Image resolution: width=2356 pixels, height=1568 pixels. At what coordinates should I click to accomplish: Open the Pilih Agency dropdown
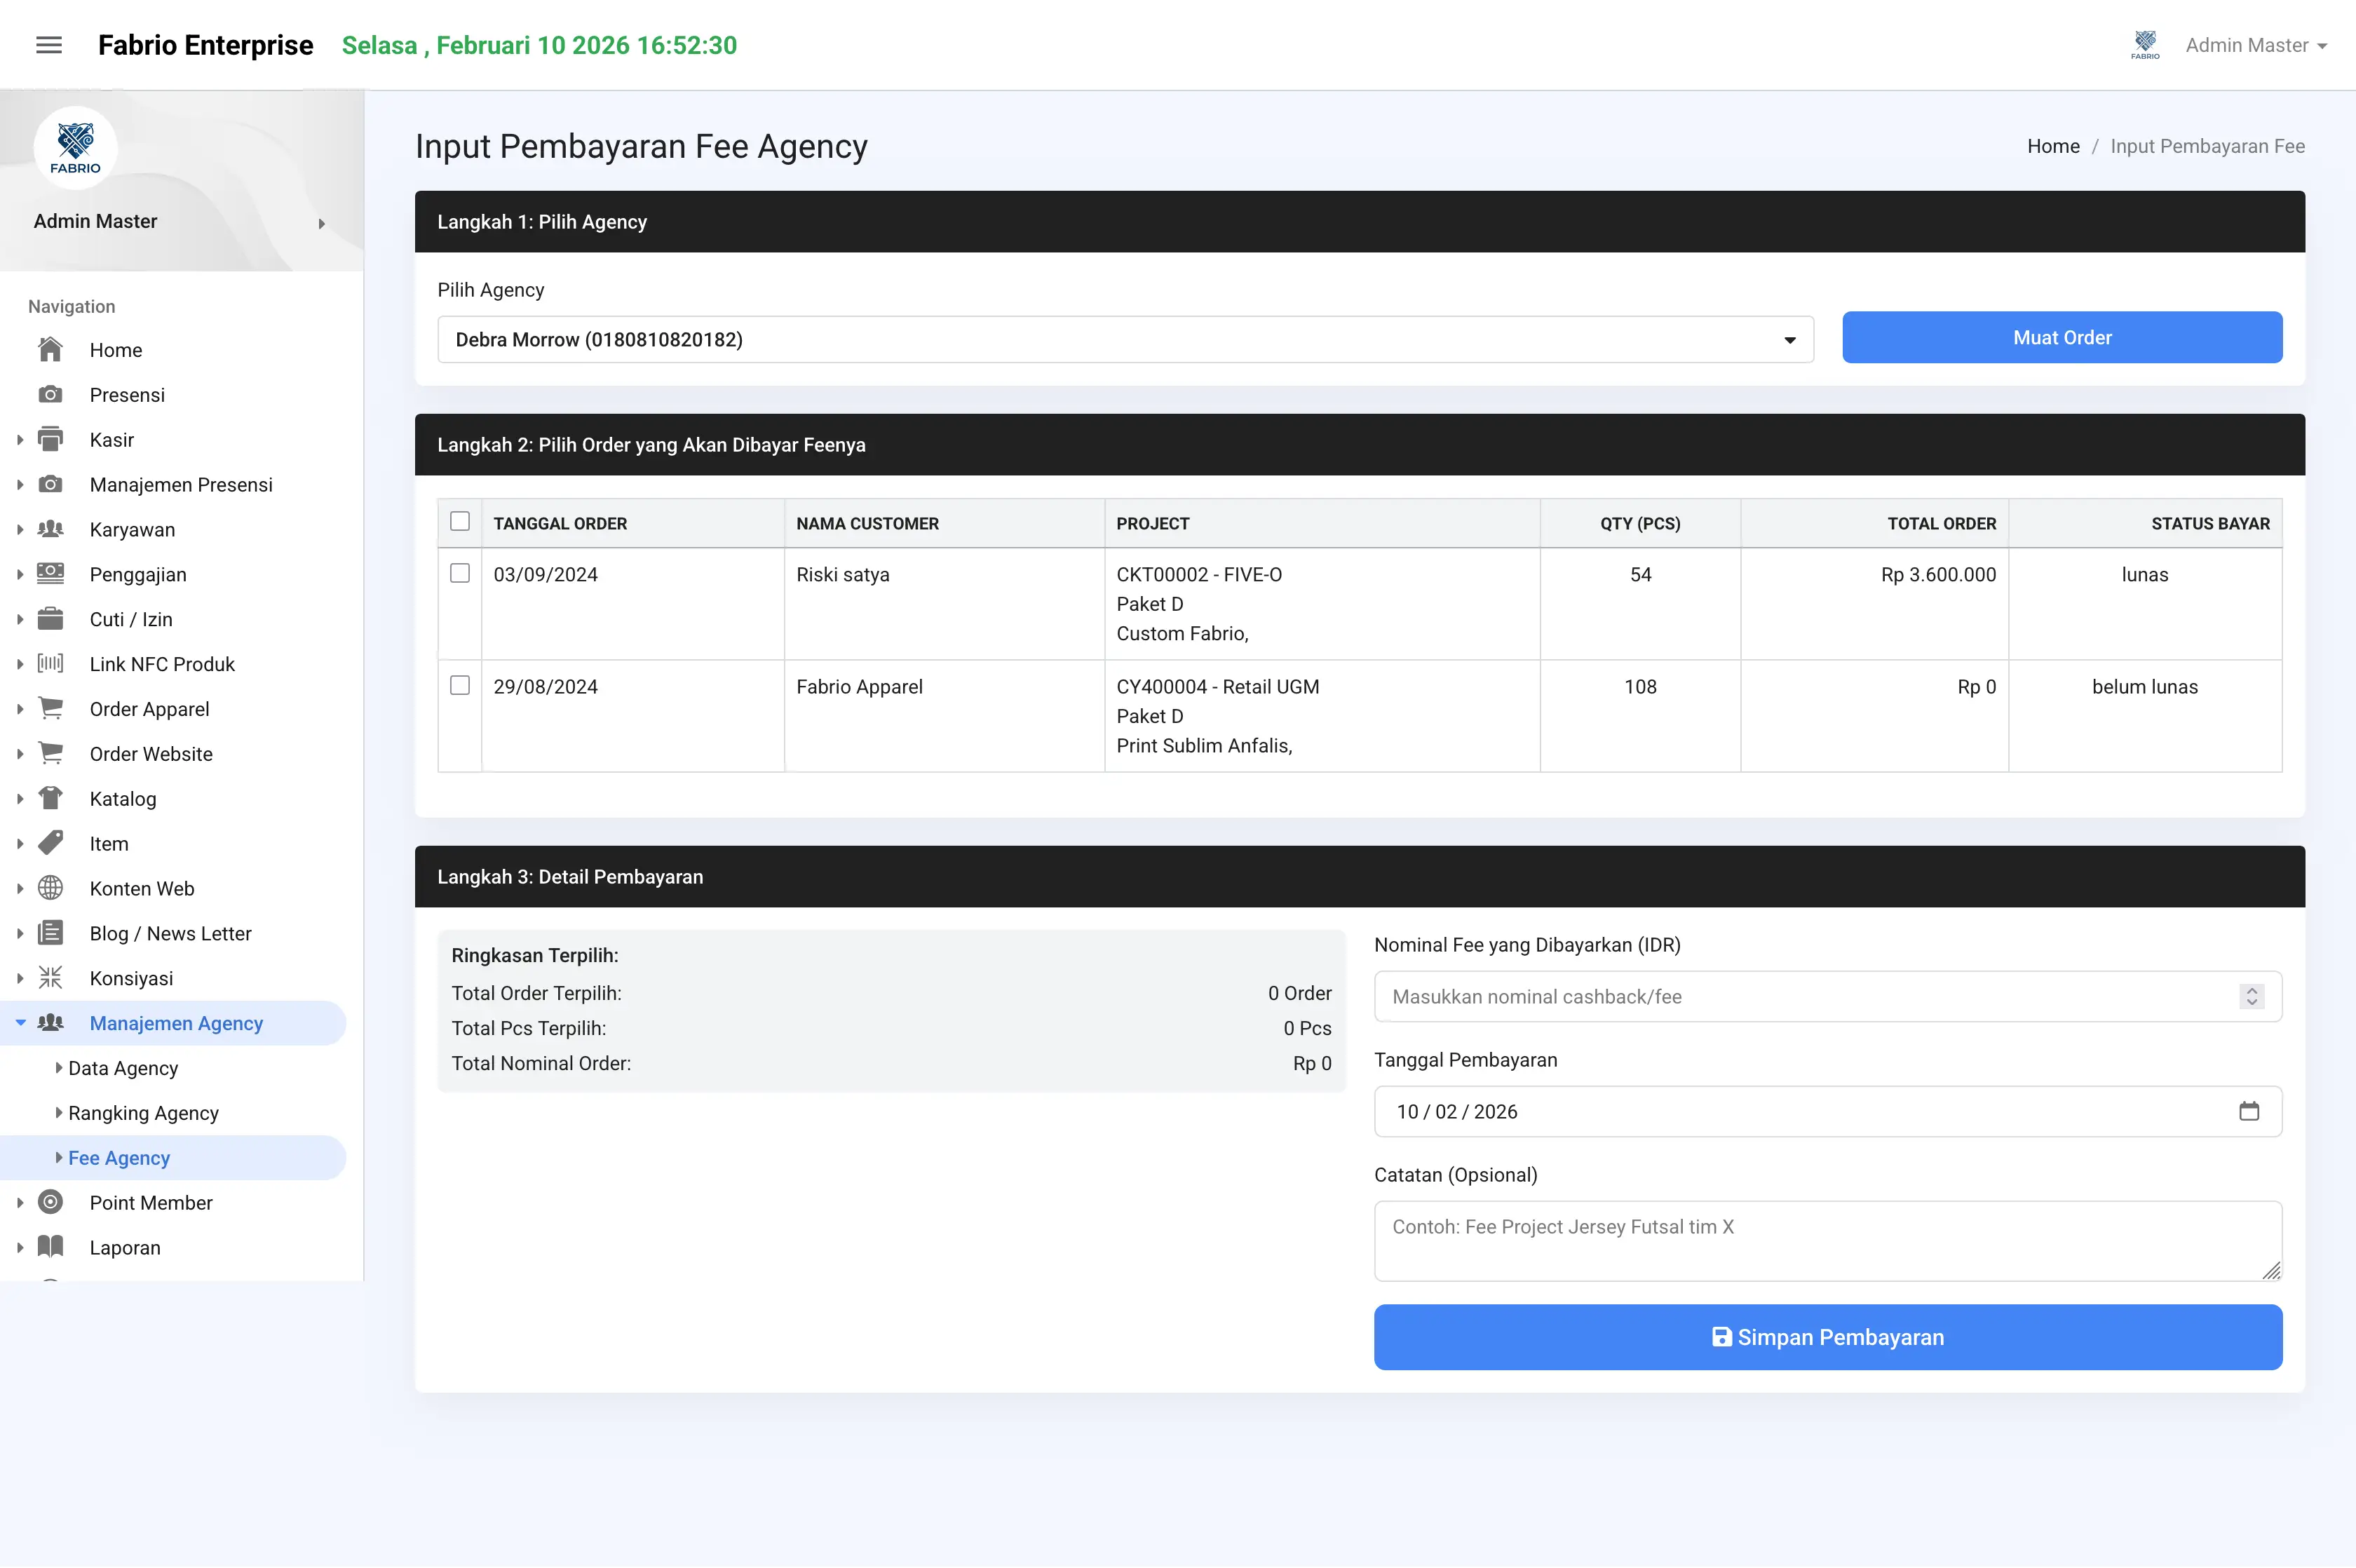pos(1125,340)
